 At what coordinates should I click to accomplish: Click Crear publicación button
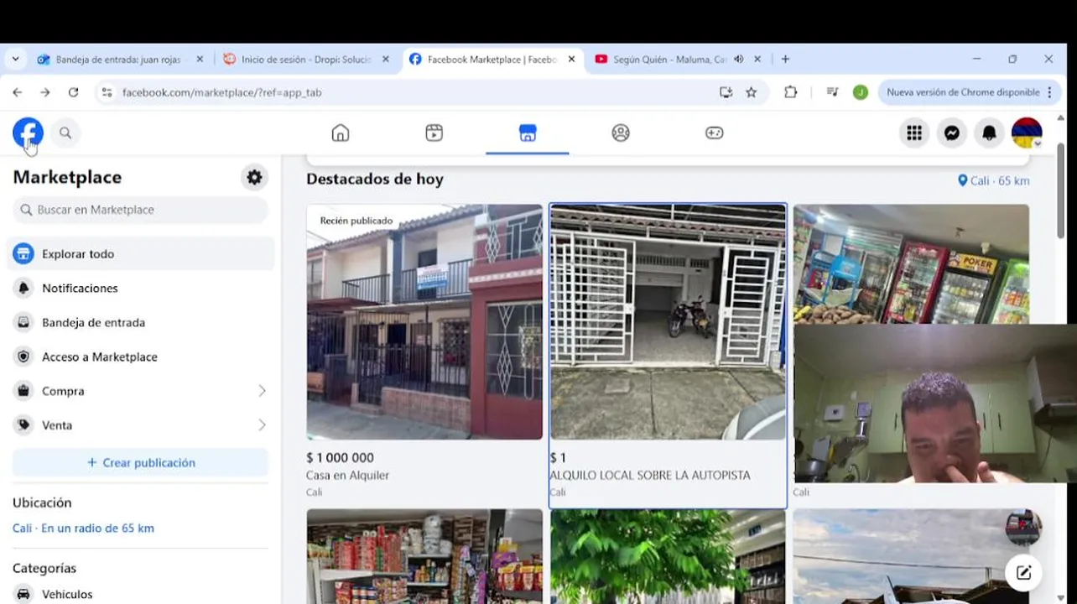[x=140, y=462]
